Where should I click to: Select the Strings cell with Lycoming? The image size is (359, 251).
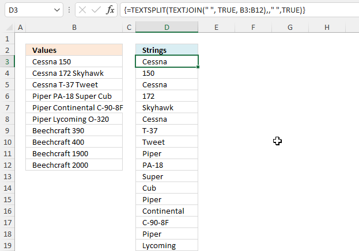click(167, 245)
